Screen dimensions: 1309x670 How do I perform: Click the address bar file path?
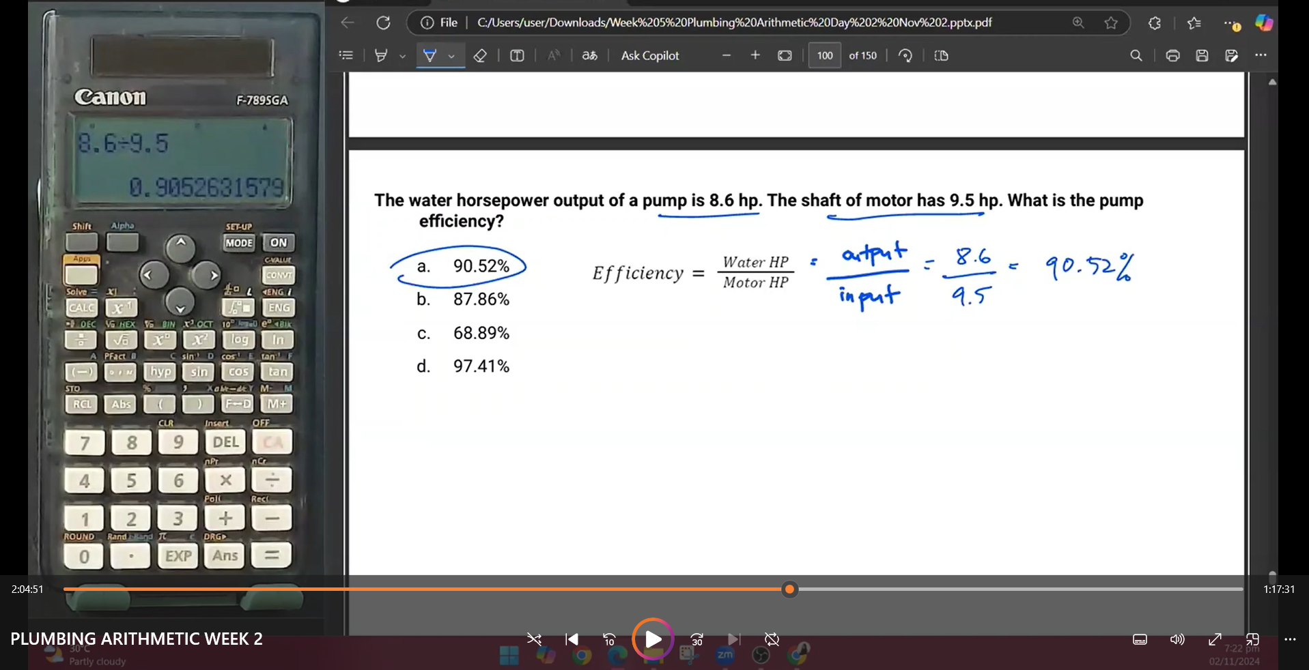[734, 23]
